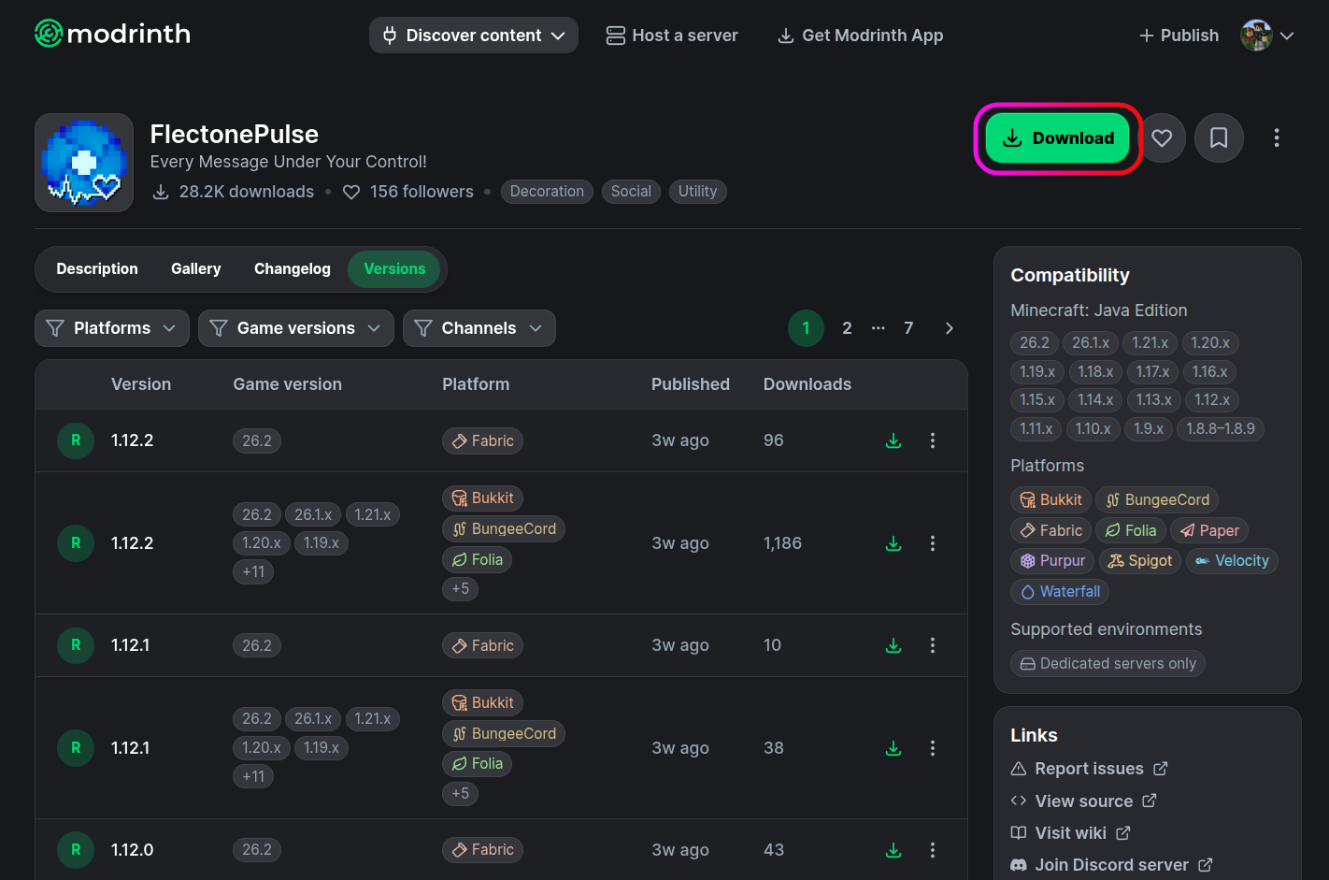Open Join Discord server link
The image size is (1329, 880).
[1112, 865]
